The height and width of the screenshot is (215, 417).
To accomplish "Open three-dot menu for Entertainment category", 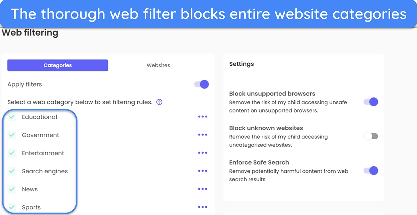I will [x=203, y=153].
